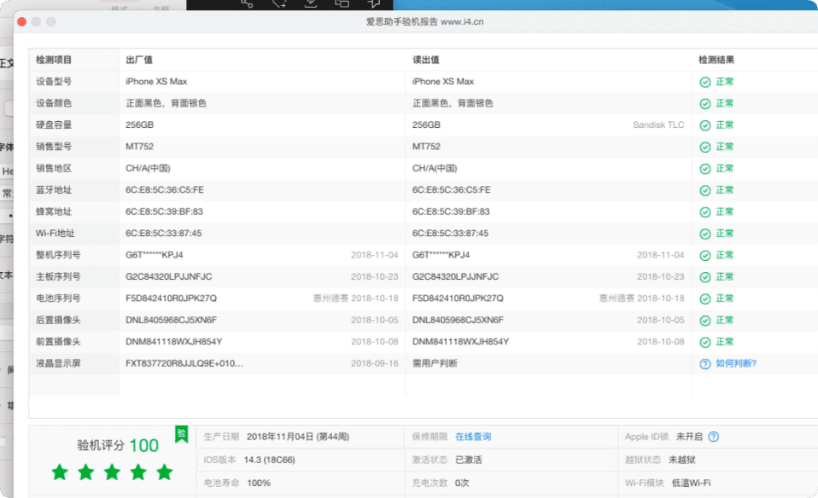Select the 主板序列号 factory value G2C84320LPJJNFJC
Viewport: 818px width, 498px height.
[168, 277]
